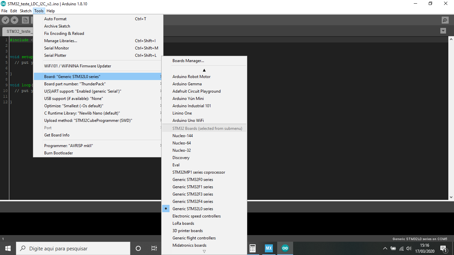
Task: Select Generic STM32F1 series
Action: pyautogui.click(x=204, y=187)
